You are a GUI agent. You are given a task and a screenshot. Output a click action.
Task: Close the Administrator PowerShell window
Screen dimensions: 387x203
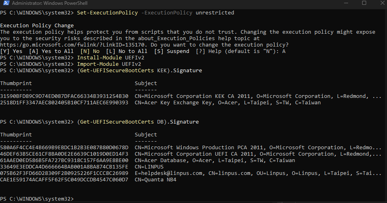pos(382,3)
